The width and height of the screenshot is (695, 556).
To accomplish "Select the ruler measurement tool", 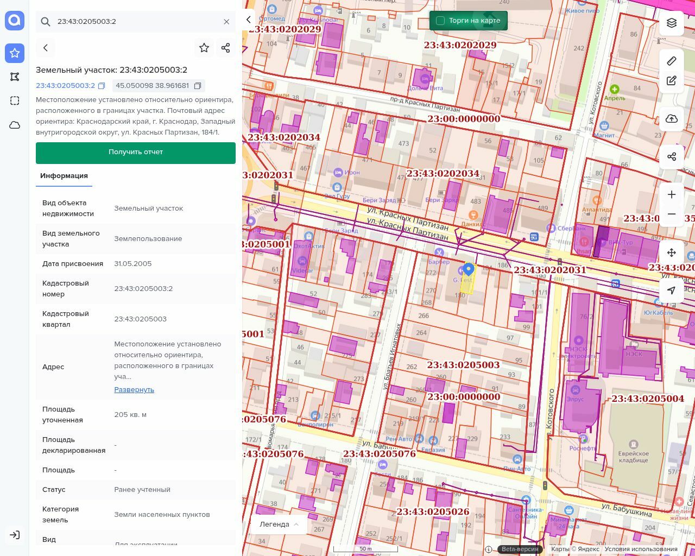I will click(672, 61).
